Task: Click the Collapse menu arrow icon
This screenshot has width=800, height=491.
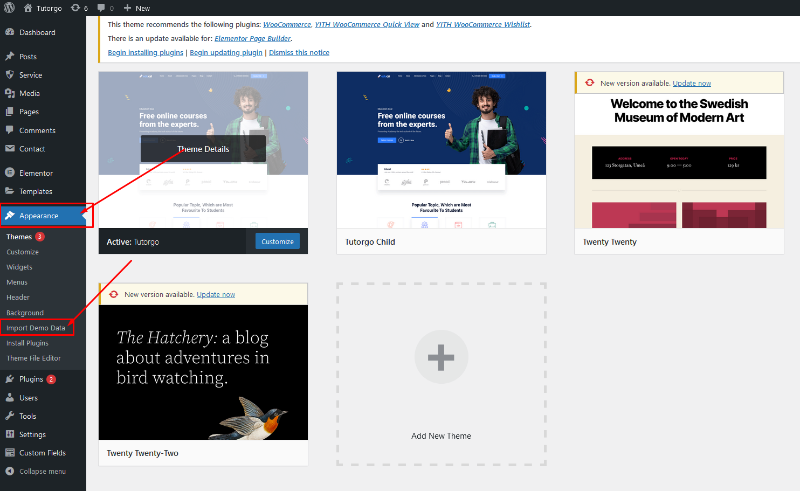Action: tap(10, 471)
